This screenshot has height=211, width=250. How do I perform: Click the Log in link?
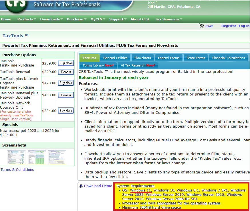[244, 26]
